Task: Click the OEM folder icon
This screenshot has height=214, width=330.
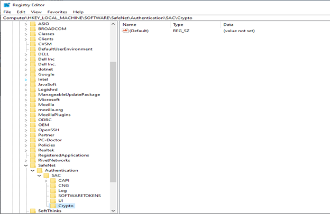Action: 33,125
